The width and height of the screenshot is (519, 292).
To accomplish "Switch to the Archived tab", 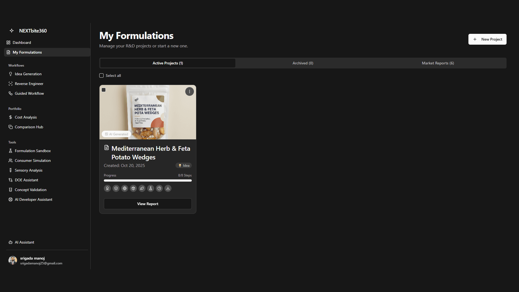I will (x=303, y=63).
